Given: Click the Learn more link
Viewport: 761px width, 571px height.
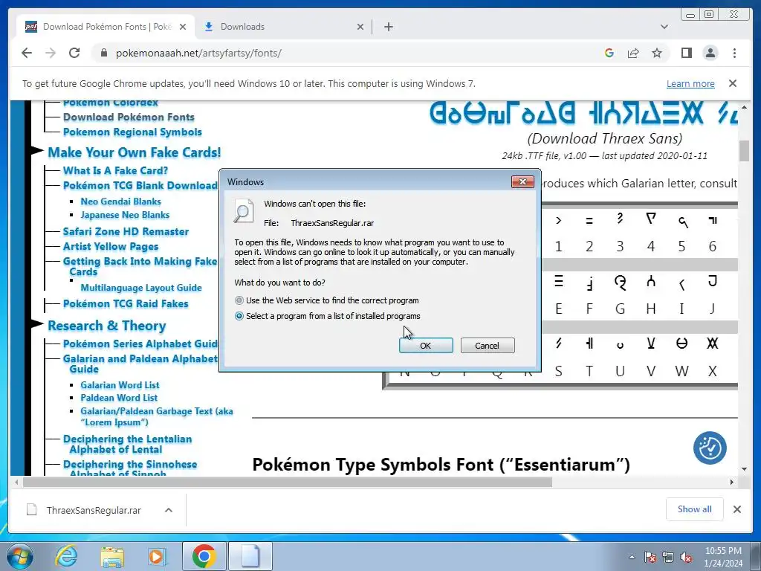Looking at the screenshot, I should (690, 83).
